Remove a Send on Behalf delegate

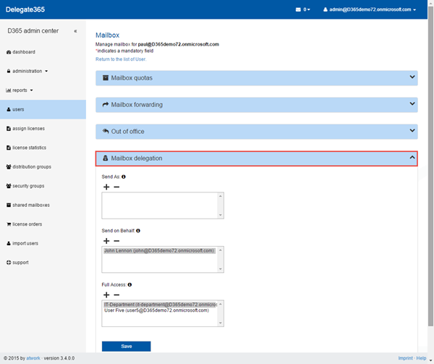pos(116,240)
